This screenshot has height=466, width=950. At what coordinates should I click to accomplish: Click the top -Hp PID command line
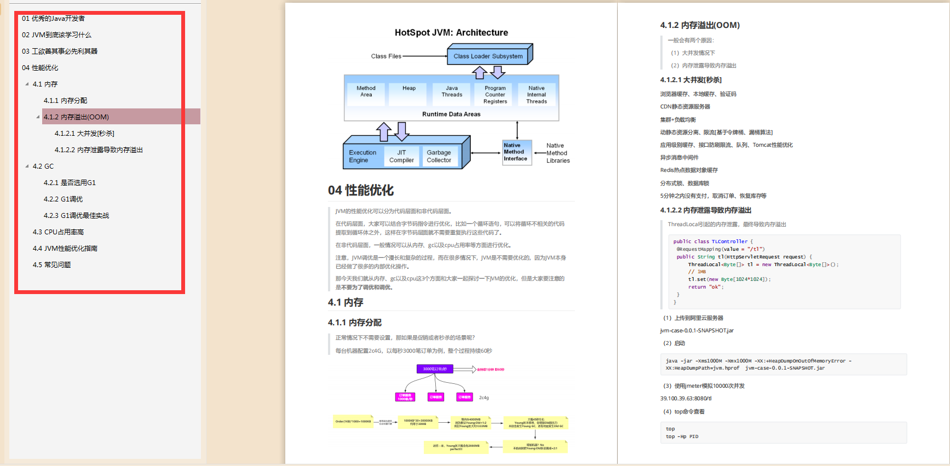[682, 436]
